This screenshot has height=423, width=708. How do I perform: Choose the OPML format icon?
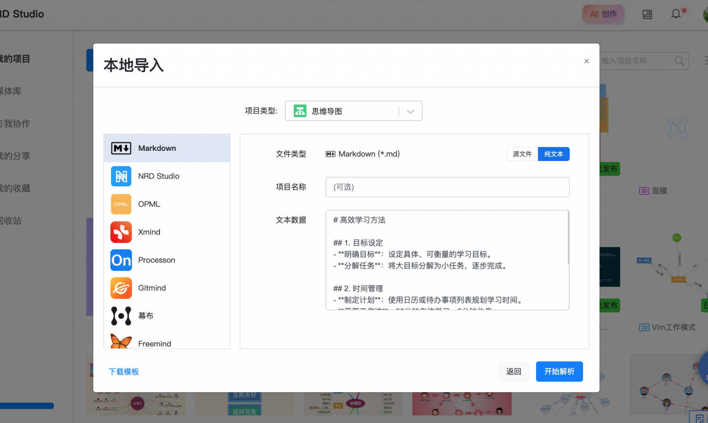coord(121,204)
